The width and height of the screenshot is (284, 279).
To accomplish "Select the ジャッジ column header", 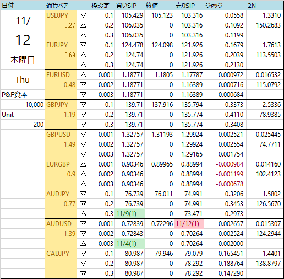I will click(x=214, y=6).
